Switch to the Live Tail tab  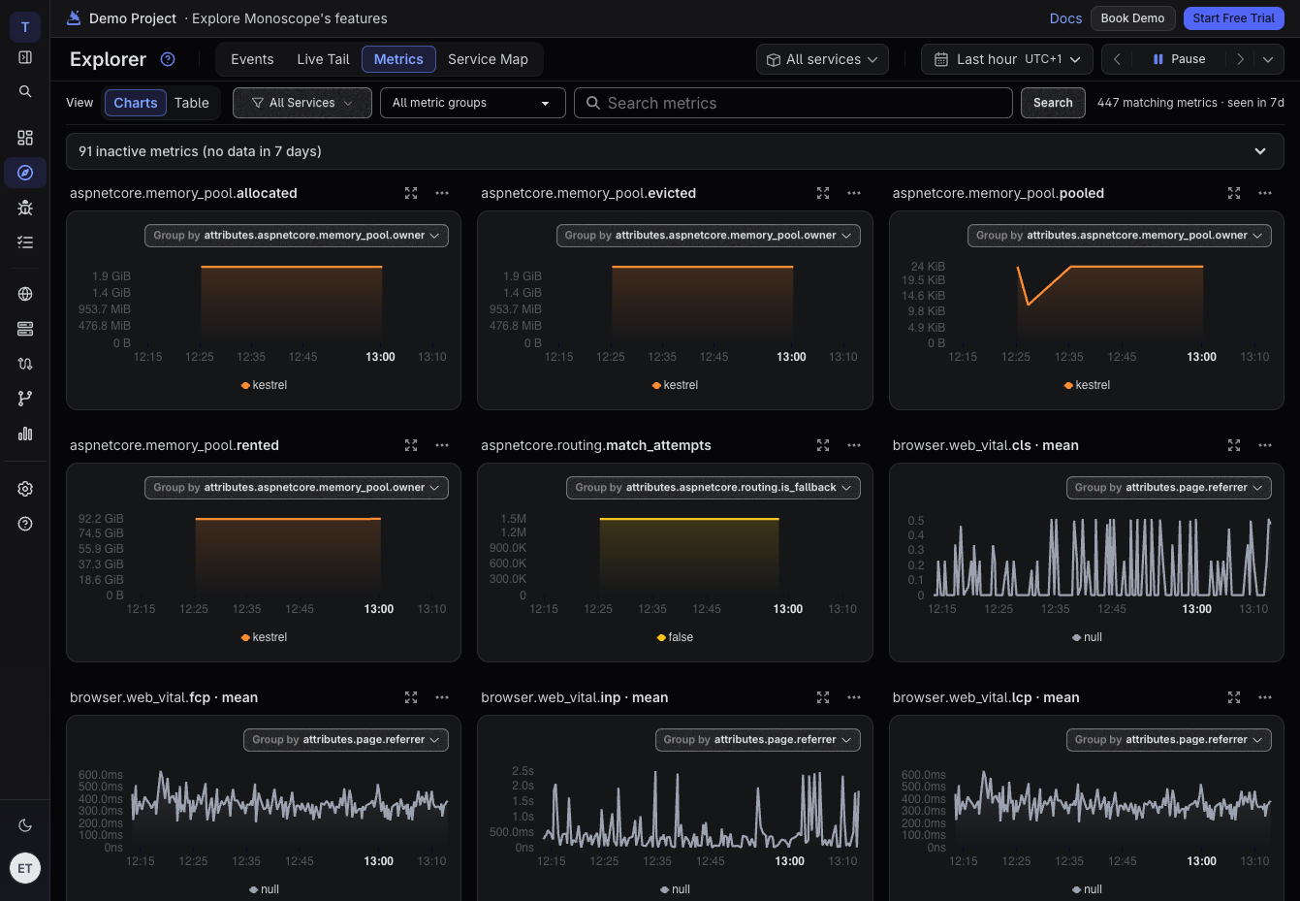pos(323,59)
